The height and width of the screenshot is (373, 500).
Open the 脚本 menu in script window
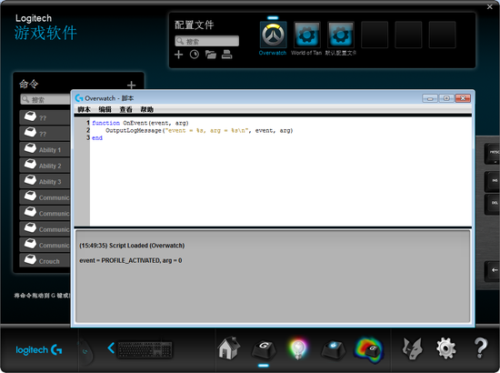[84, 109]
